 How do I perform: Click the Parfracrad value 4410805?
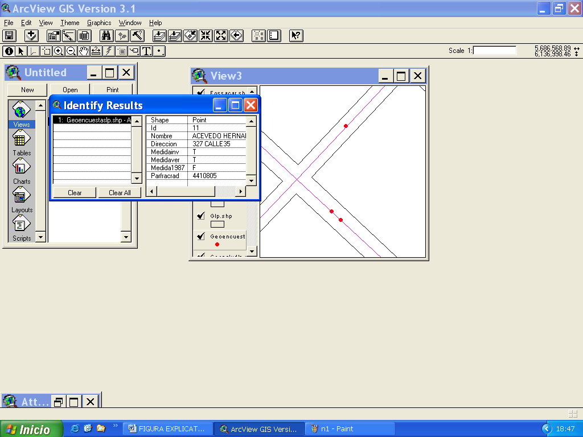[204, 176]
